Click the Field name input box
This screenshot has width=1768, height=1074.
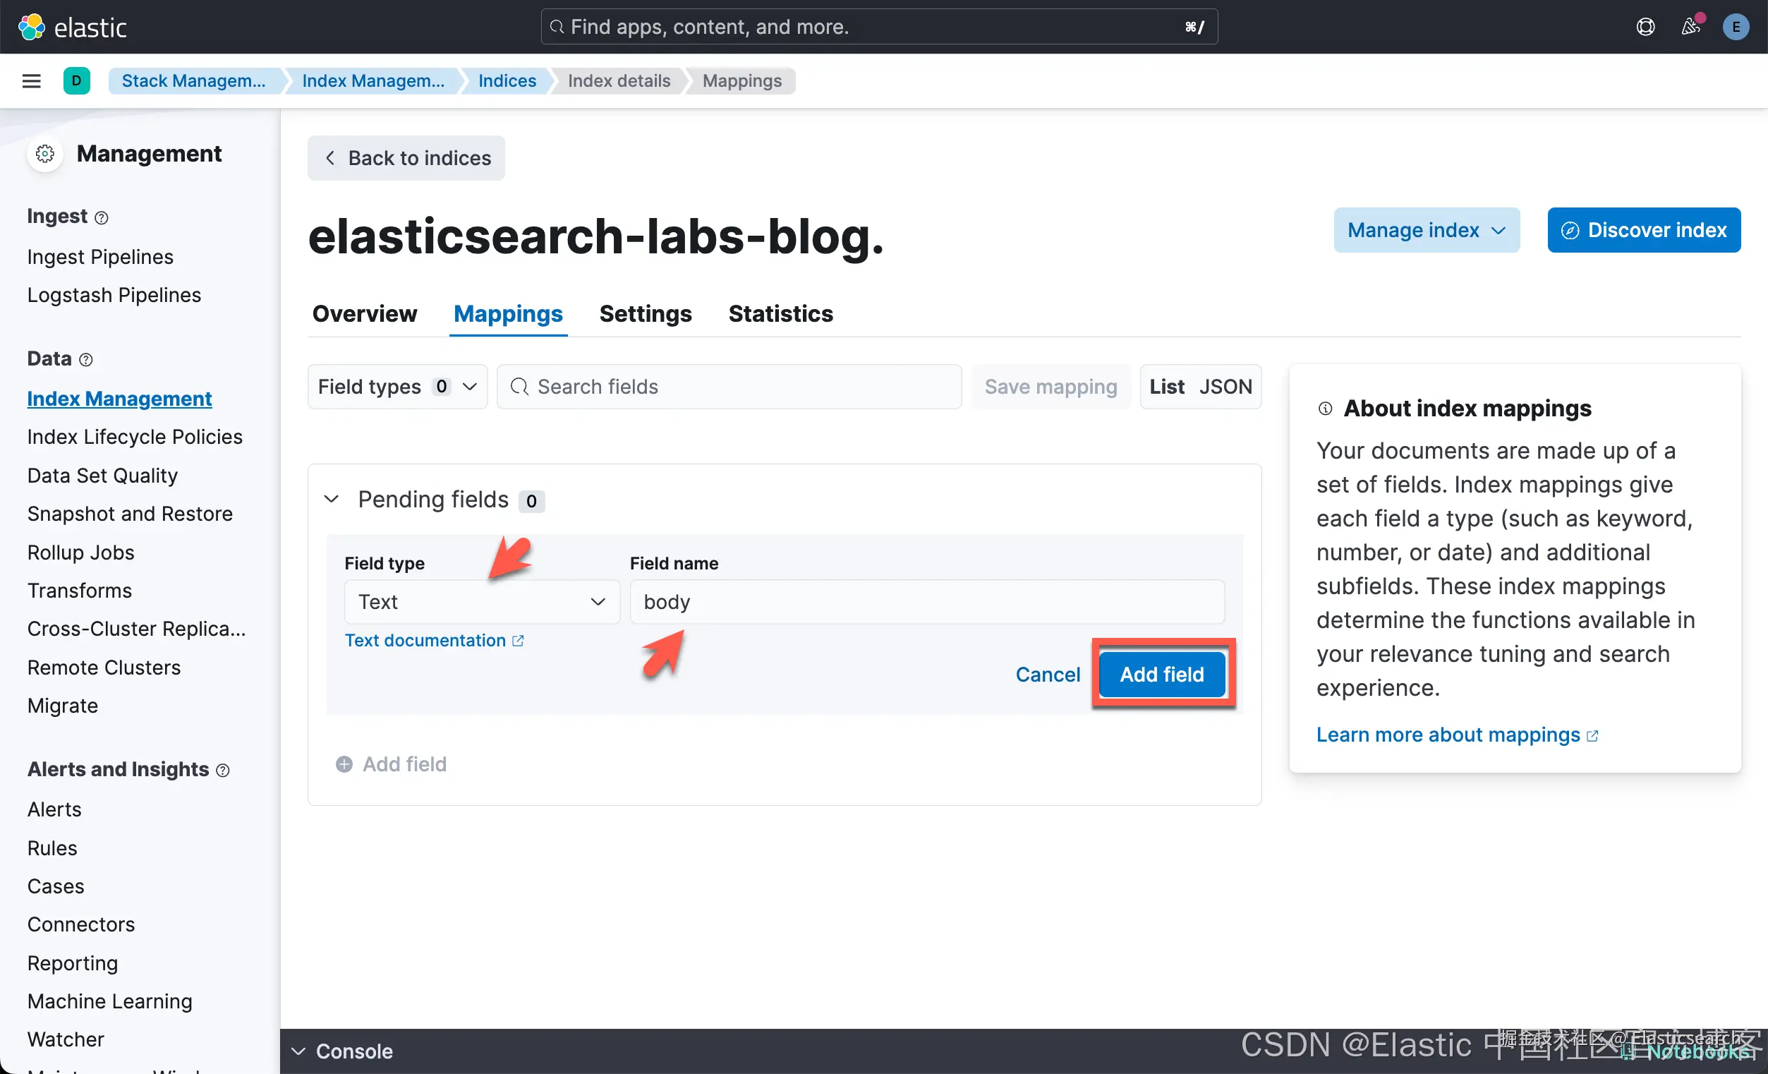pos(926,602)
